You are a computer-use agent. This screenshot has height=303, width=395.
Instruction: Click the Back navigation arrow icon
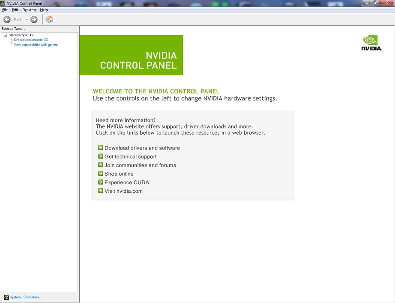[x=7, y=19]
